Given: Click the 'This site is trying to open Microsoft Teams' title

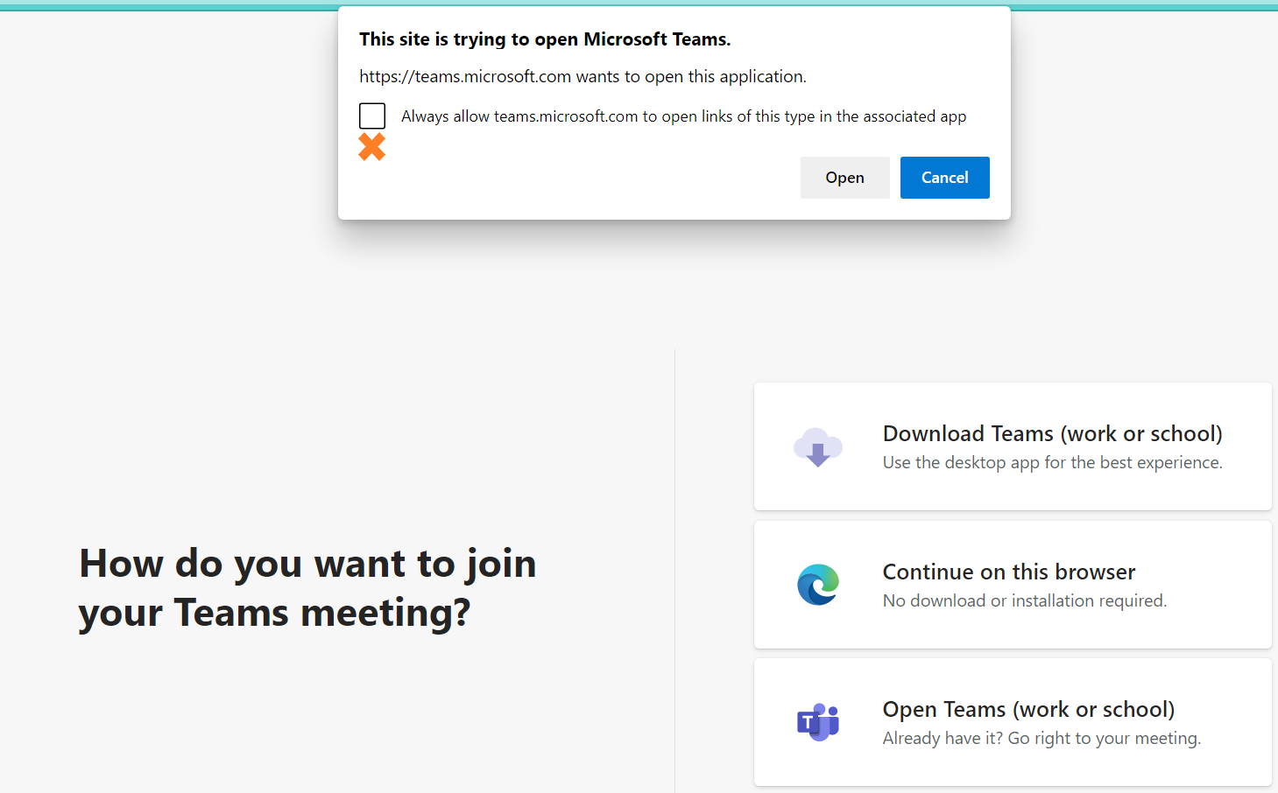Looking at the screenshot, I should click(545, 39).
